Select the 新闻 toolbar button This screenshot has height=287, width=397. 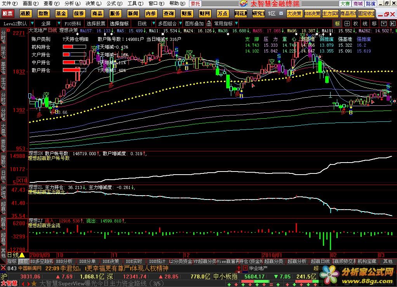[133, 14]
